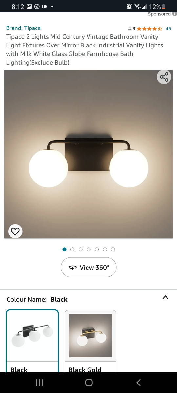Screen dimensions: 177x393
Task: Open Android recent apps button
Action: (39, 383)
